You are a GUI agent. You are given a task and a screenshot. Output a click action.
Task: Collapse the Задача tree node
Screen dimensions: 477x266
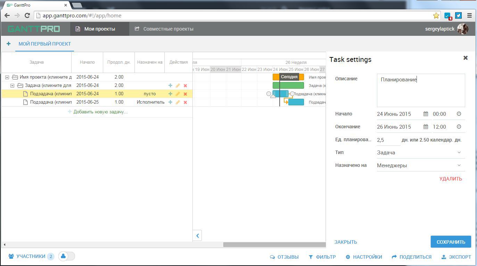tap(12, 86)
